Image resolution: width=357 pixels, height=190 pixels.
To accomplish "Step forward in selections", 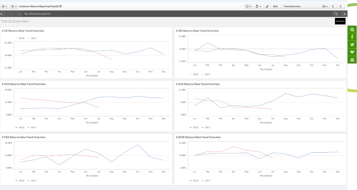I will (11, 14).
